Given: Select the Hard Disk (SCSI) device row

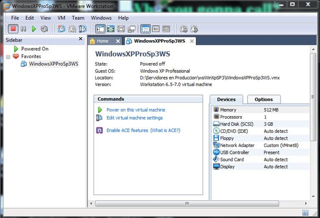Looking at the screenshot, I should (x=260, y=124).
